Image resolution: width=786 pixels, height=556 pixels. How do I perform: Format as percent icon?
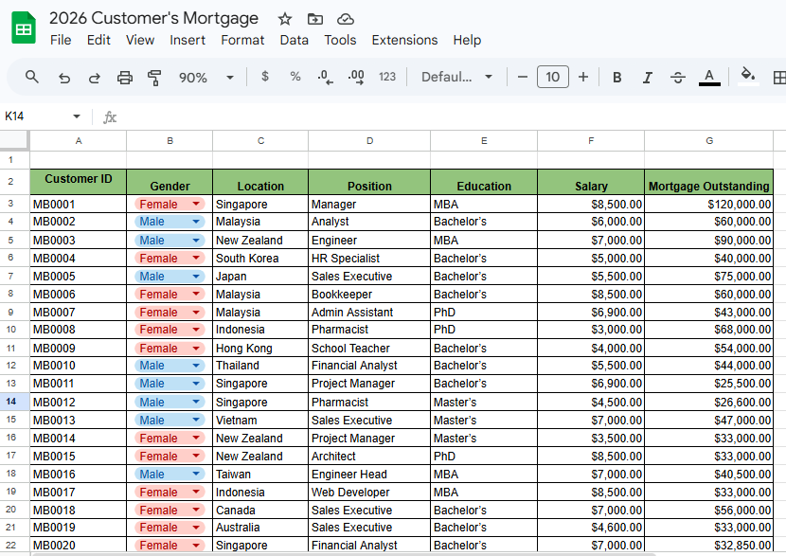click(x=295, y=77)
